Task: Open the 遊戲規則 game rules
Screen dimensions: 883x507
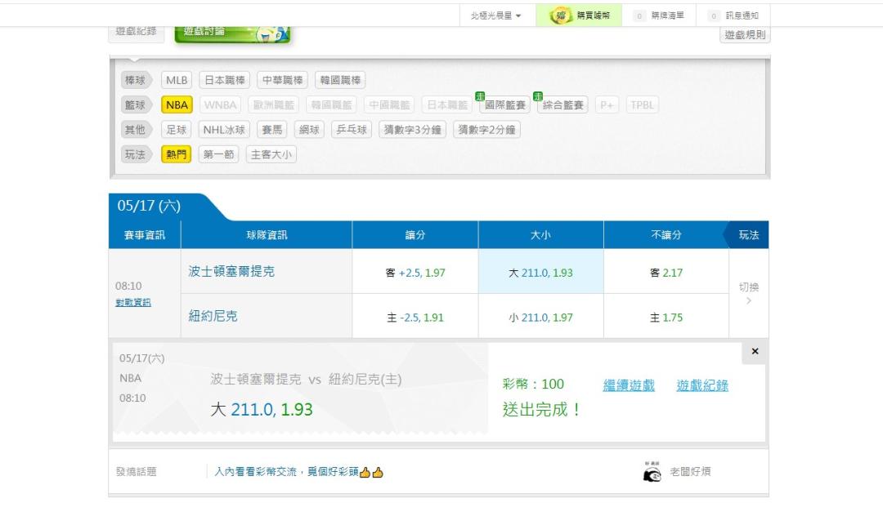Action: click(745, 35)
